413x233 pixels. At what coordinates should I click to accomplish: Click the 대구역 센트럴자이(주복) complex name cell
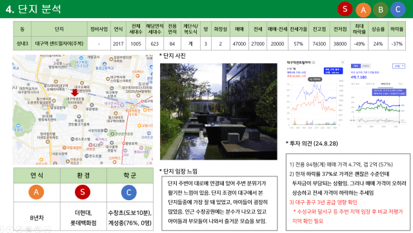(59, 44)
